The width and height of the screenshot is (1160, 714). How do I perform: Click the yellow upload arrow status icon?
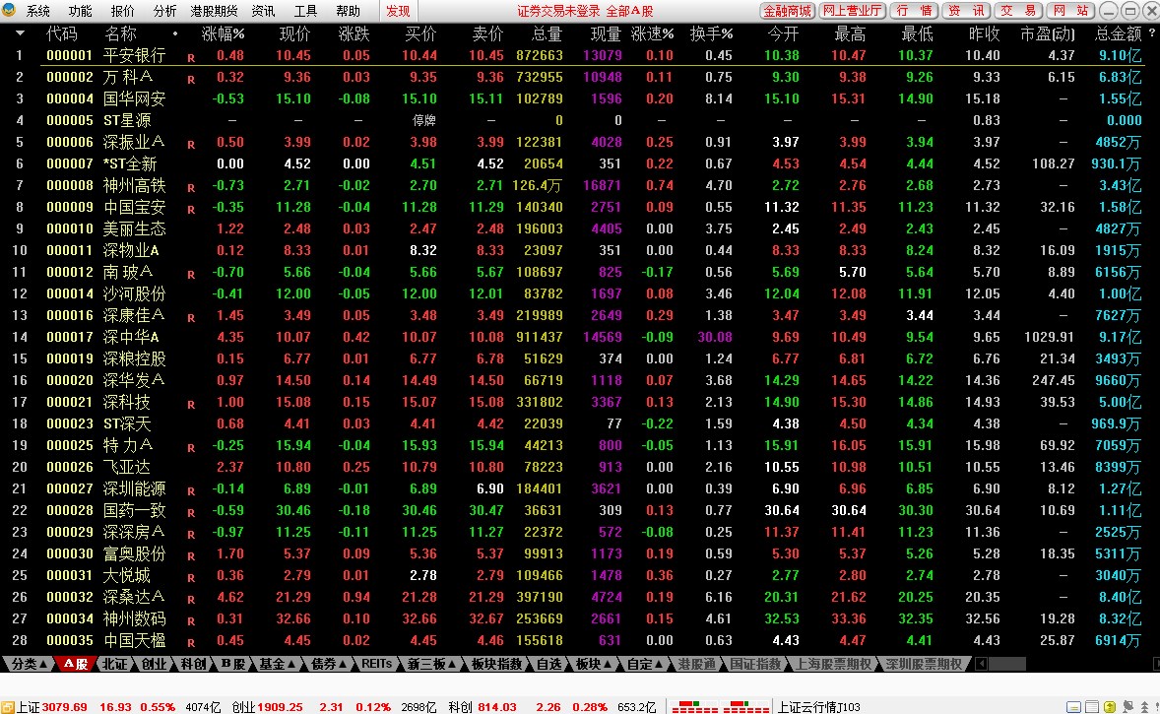(1110, 706)
